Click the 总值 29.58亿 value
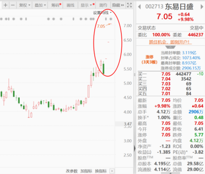Image resolution: width=205 pixels, height=174 pixels. point(195,164)
